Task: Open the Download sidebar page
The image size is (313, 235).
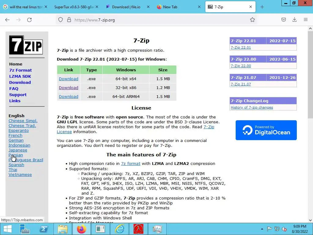Action: coord(20,82)
